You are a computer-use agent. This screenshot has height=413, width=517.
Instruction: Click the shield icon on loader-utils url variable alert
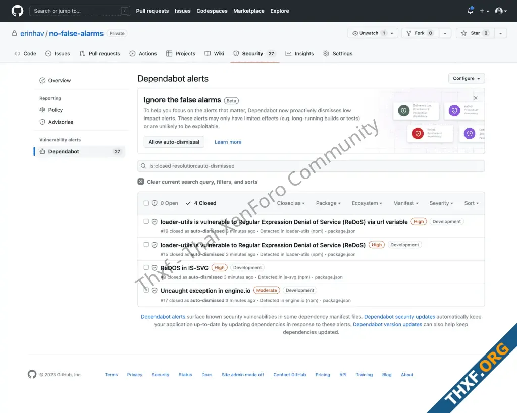154,222
